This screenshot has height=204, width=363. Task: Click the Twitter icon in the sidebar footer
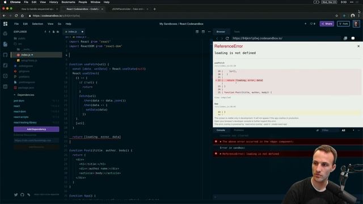[x=16, y=195]
